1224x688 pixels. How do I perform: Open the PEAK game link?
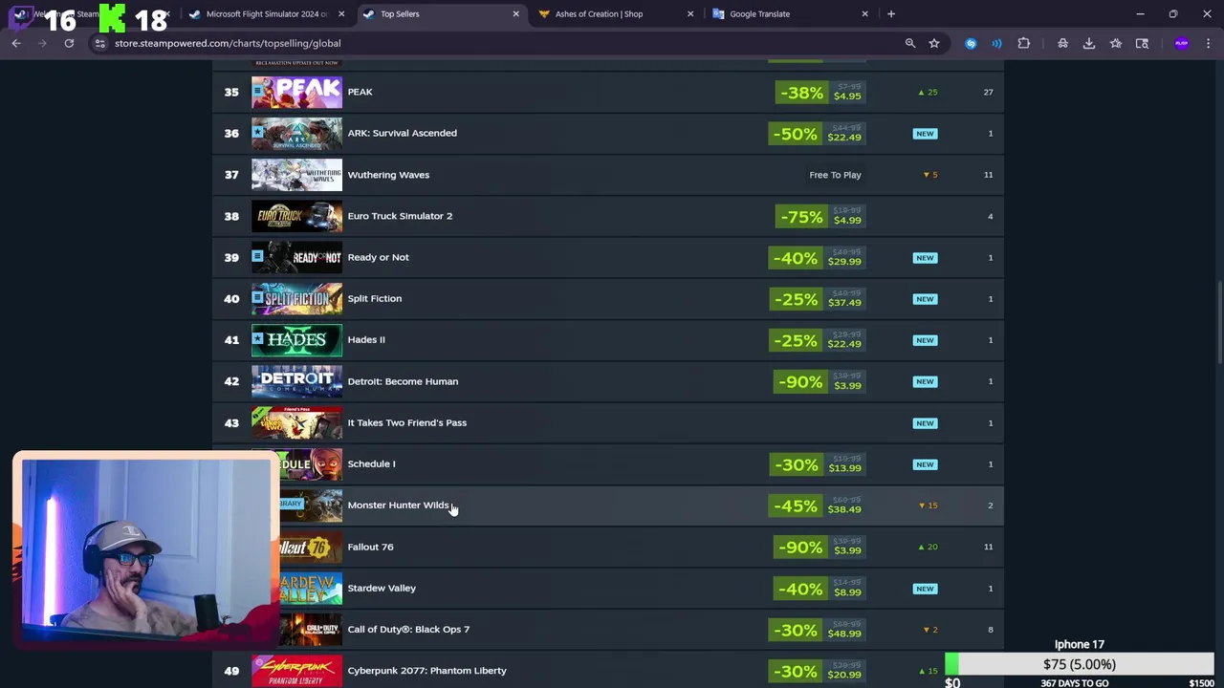[360, 92]
